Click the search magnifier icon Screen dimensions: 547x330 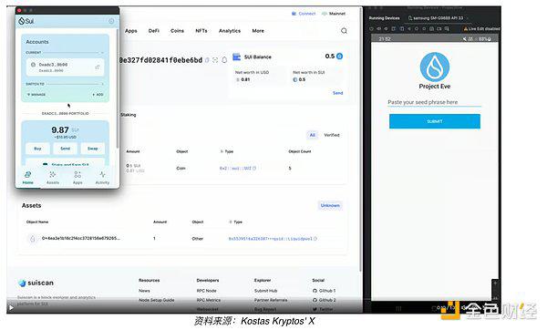coord(344,31)
